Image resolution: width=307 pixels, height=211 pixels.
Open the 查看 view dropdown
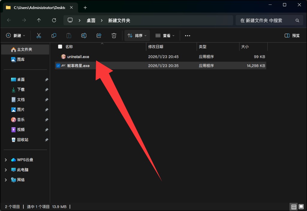click(165, 35)
